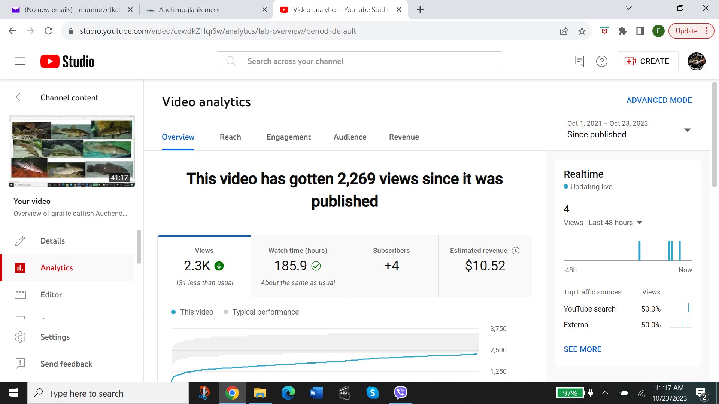Open Settings gear icon in sidebar
This screenshot has width=719, height=404.
pyautogui.click(x=20, y=337)
